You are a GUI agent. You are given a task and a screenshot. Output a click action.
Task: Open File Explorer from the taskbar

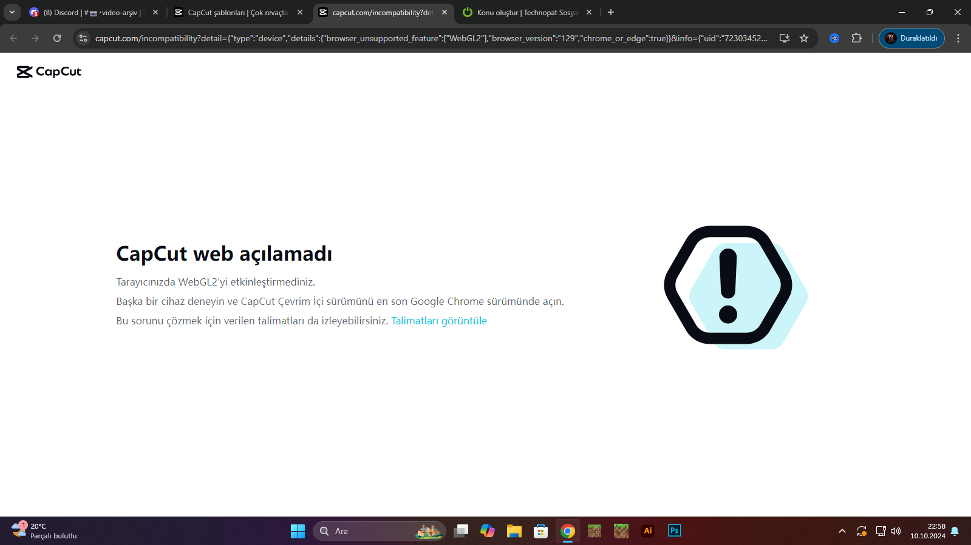[x=514, y=531]
